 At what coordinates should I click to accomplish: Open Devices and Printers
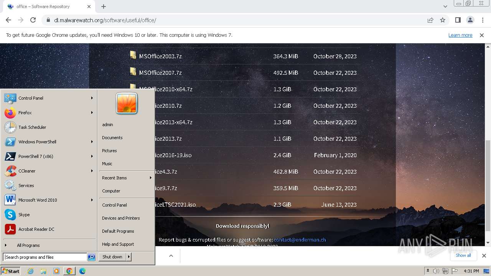(121, 218)
